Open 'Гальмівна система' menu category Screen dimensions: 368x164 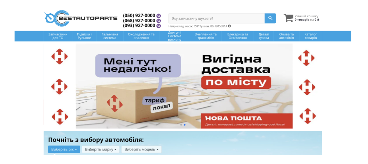click(x=110, y=36)
